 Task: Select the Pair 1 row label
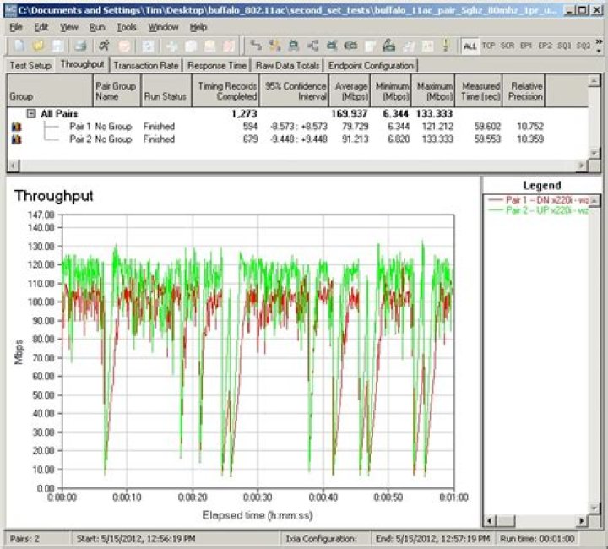[80, 127]
